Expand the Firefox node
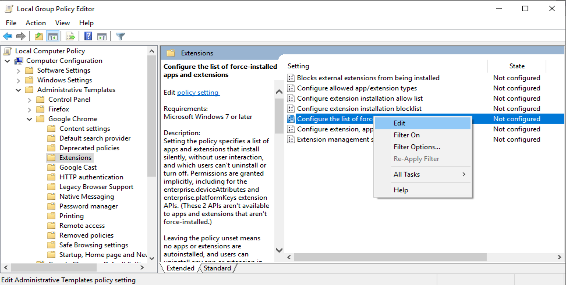566x285 pixels. pos(29,110)
